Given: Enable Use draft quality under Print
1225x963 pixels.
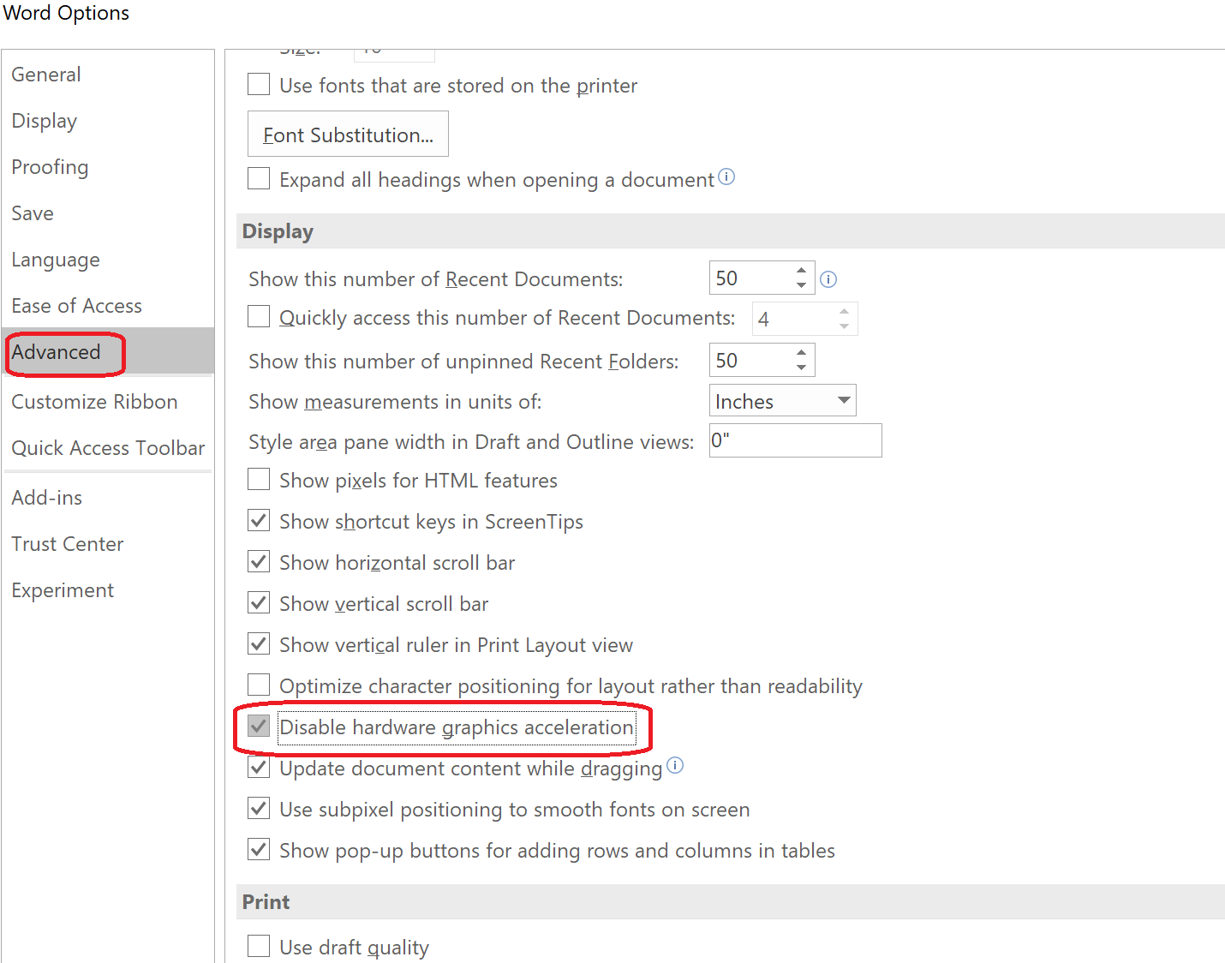Looking at the screenshot, I should [259, 946].
